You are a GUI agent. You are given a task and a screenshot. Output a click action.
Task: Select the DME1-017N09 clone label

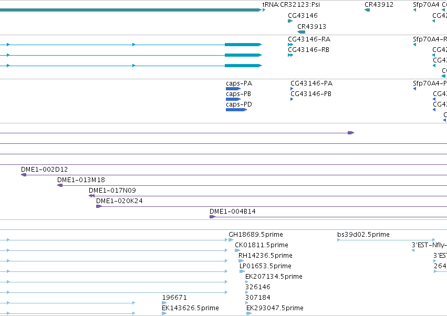112,191
